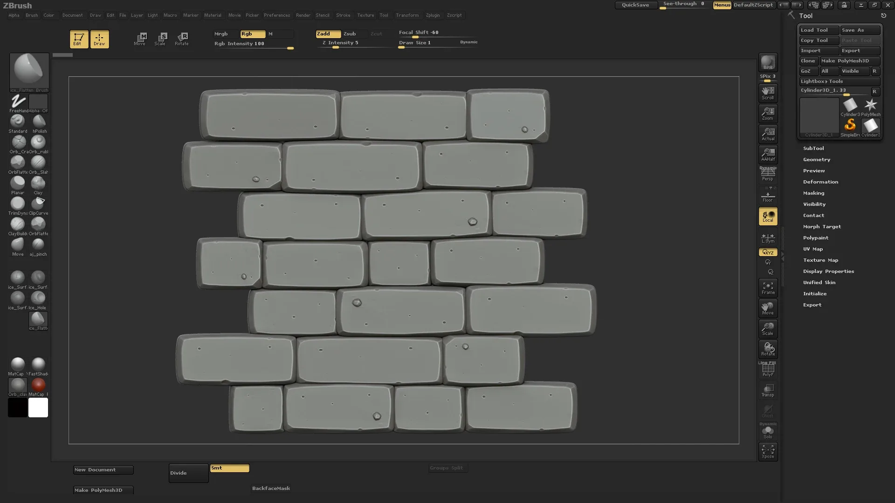895x503 pixels.
Task: Expand the Geometry subpalette
Action: pos(816,159)
